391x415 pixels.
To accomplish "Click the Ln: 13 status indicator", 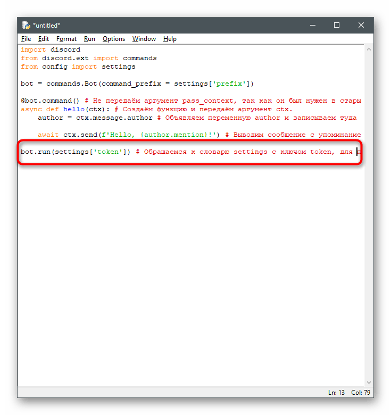I will (336, 393).
